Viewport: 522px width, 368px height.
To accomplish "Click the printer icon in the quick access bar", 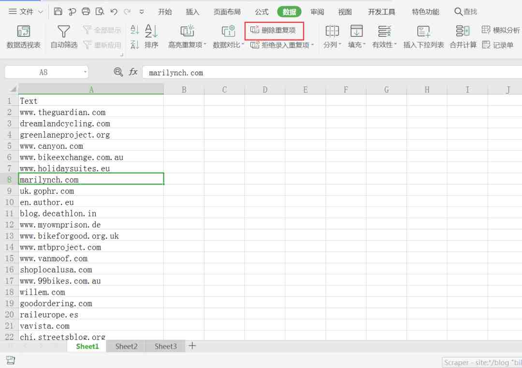I will pyautogui.click(x=86, y=12).
